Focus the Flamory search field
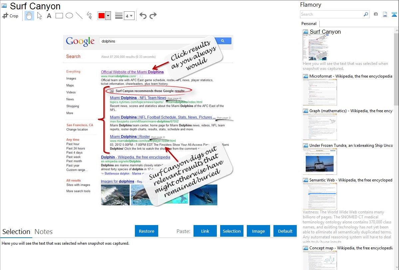Viewport: 399px width, 270px height. point(331,14)
